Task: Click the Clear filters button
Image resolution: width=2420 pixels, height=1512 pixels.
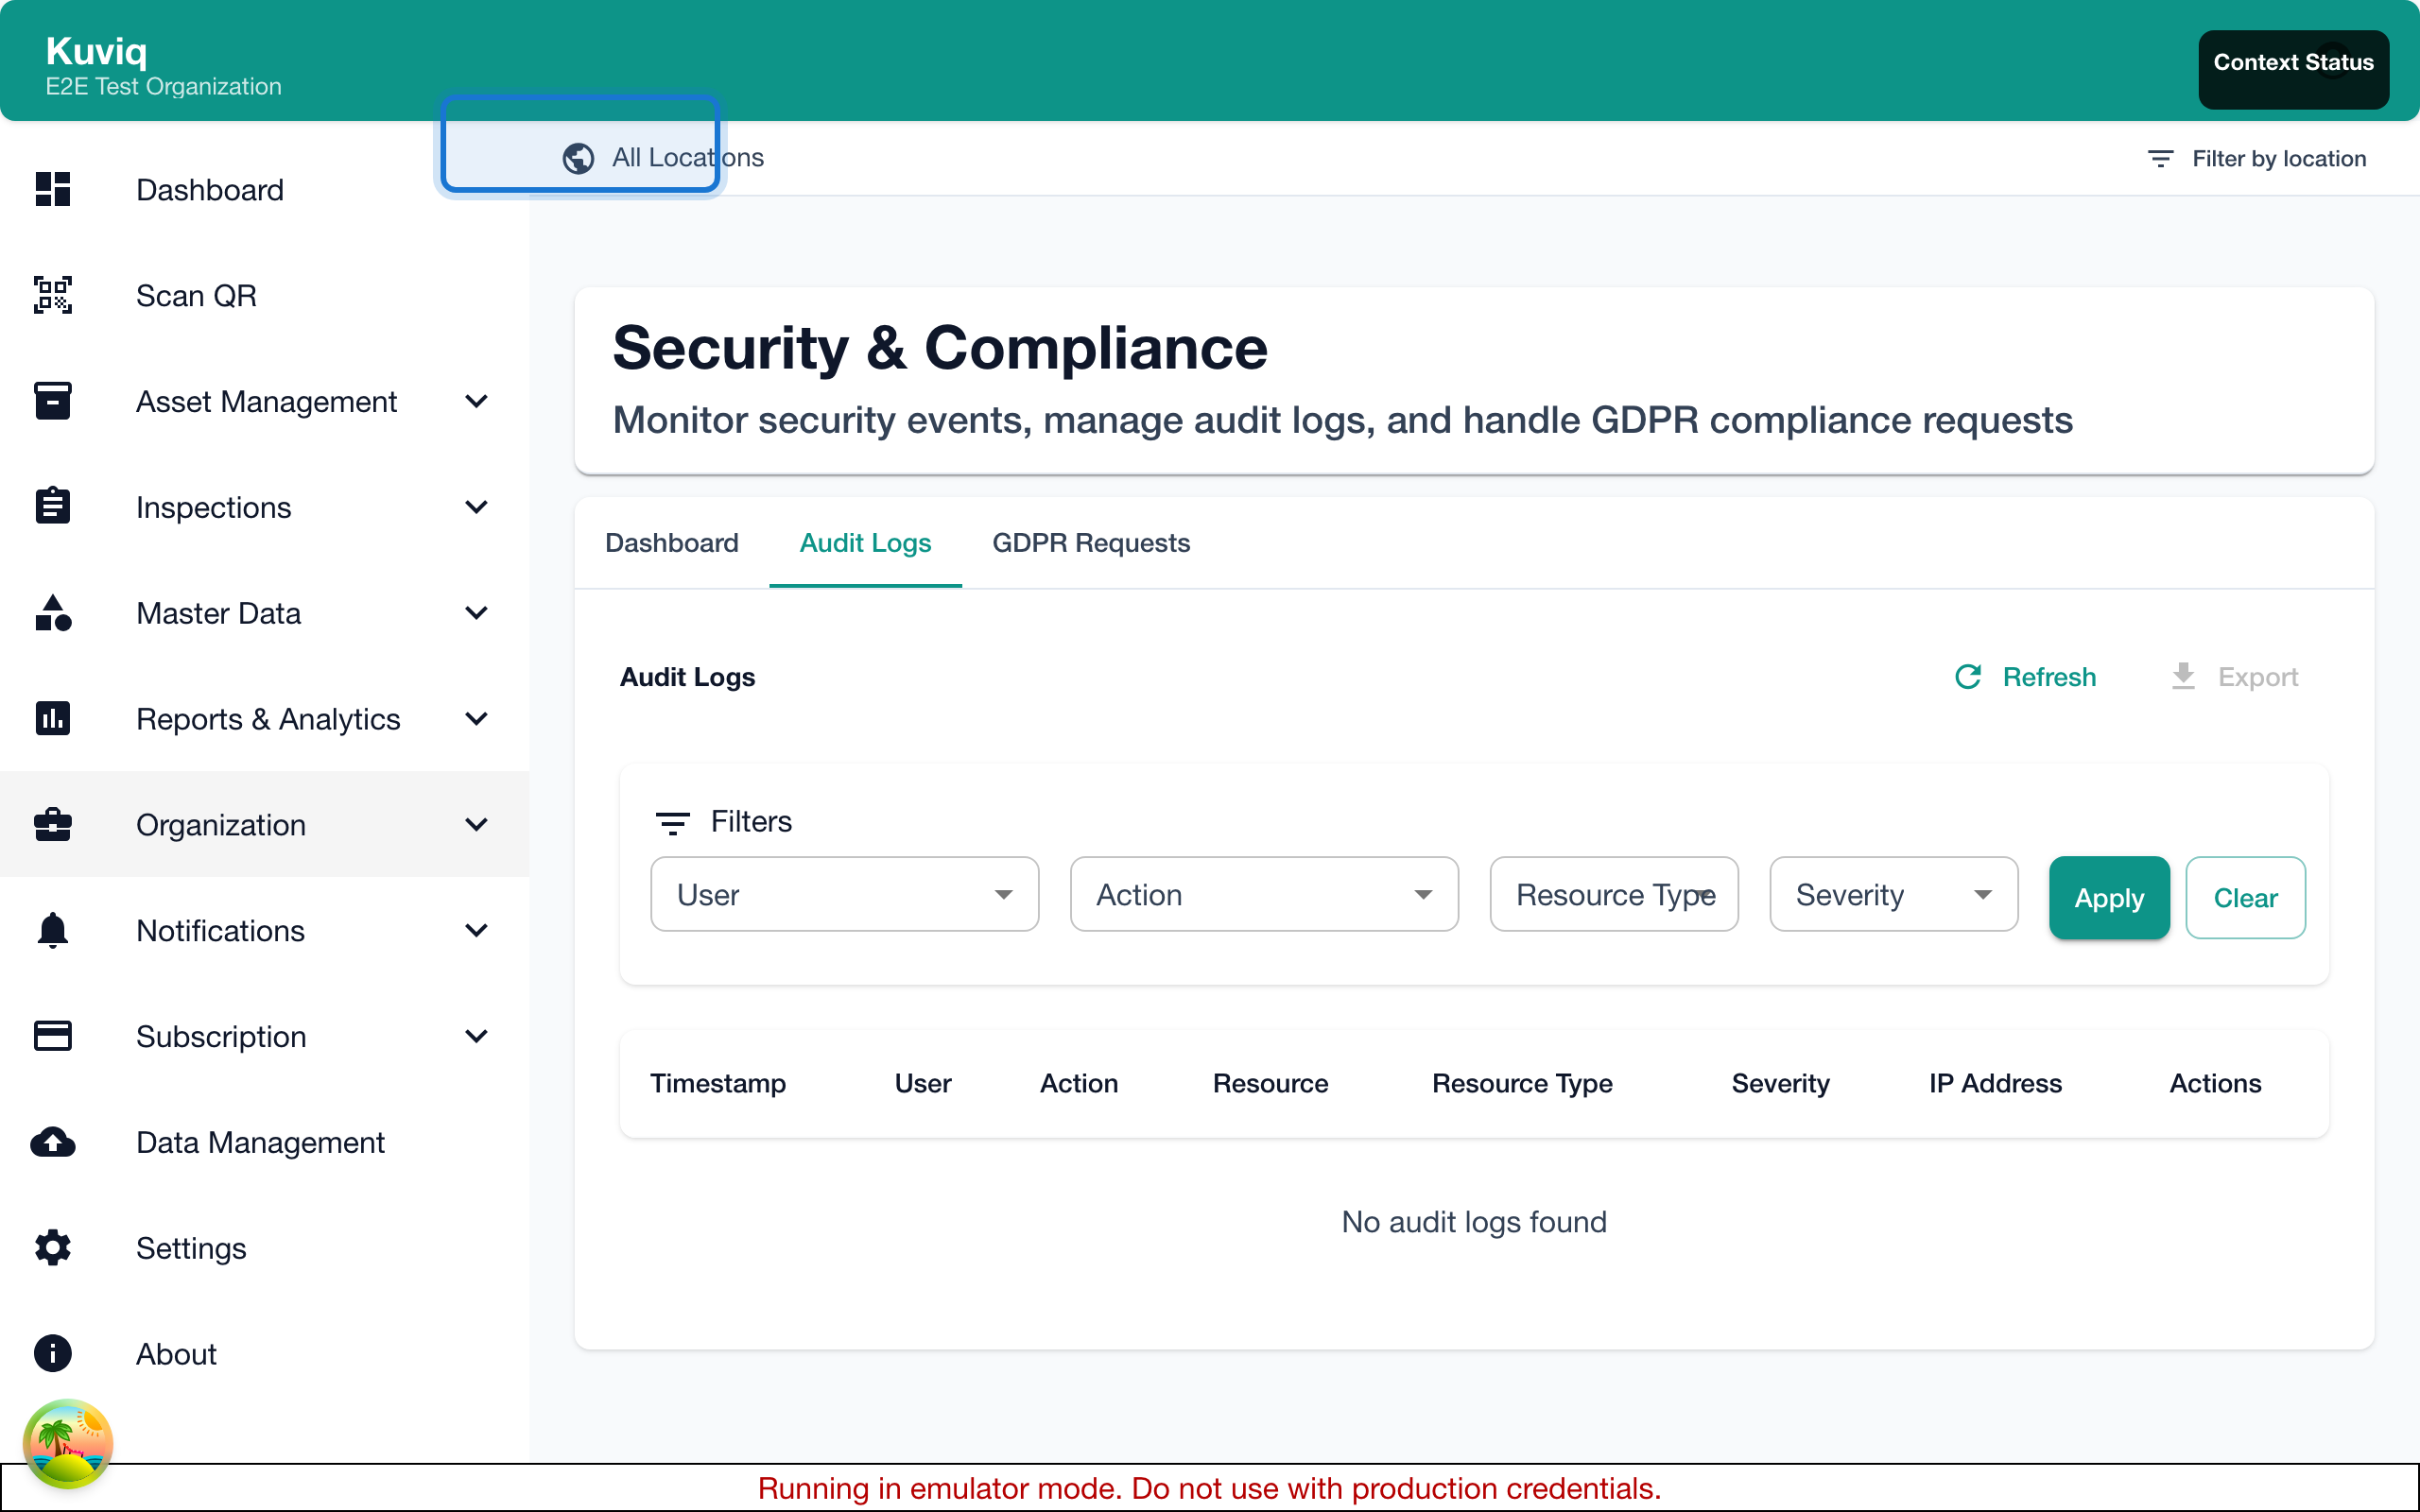Action: click(2245, 897)
